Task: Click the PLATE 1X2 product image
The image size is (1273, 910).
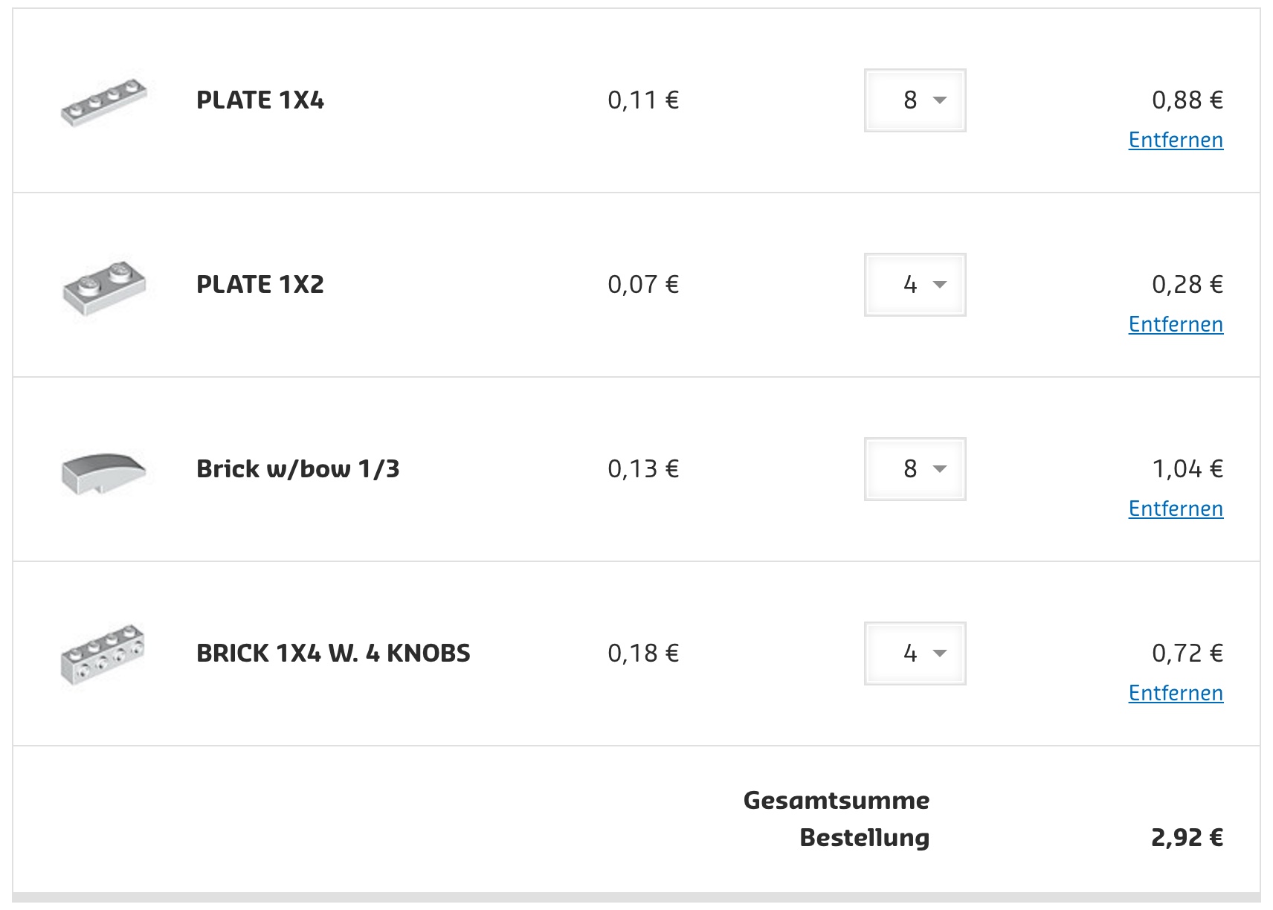Action: click(x=104, y=286)
